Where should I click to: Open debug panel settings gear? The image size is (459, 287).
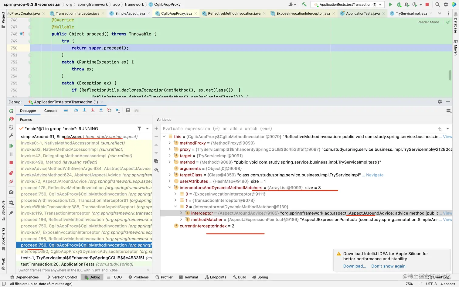[x=440, y=102]
